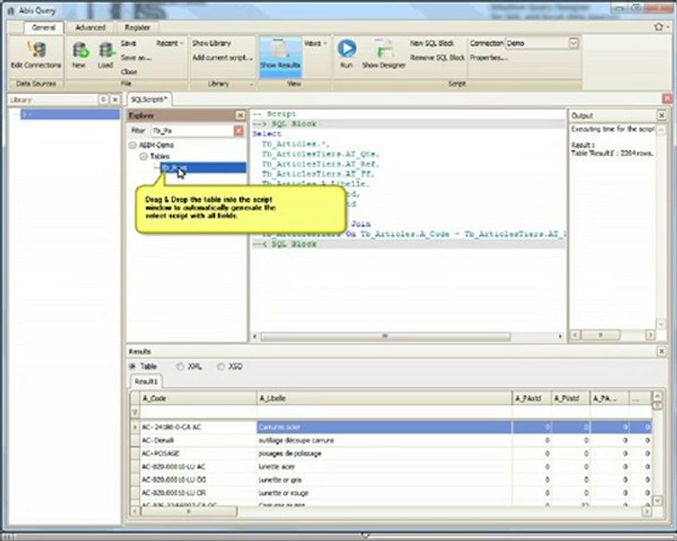
Task: Close the Explorer panel
Action: pos(241,115)
